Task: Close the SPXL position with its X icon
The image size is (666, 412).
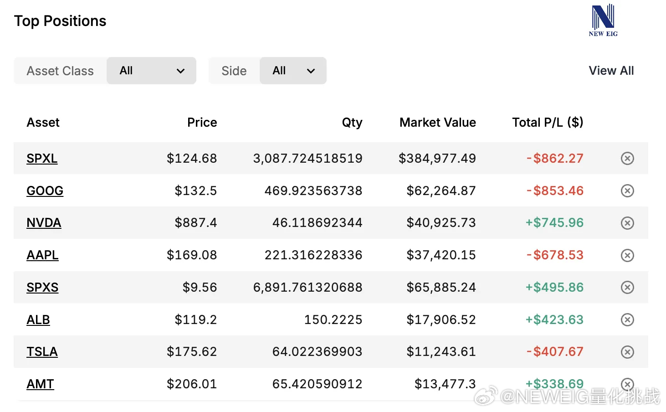Action: pos(627,158)
